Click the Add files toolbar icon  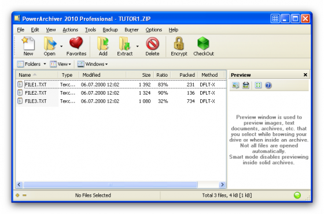[x=103, y=43]
